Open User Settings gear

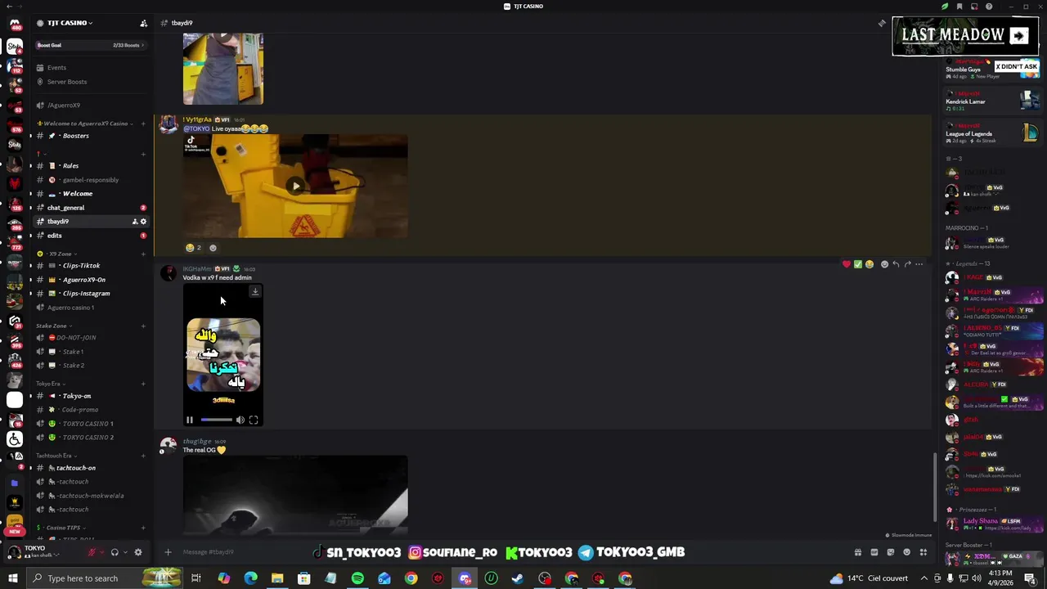(137, 552)
